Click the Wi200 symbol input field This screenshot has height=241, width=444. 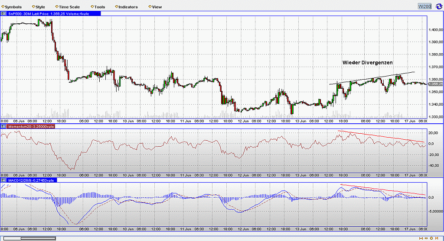424,6
